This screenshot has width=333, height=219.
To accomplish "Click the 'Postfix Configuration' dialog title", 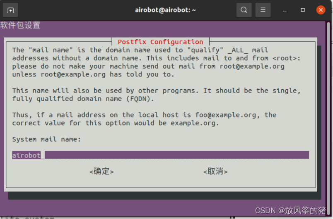I will tap(161, 42).
